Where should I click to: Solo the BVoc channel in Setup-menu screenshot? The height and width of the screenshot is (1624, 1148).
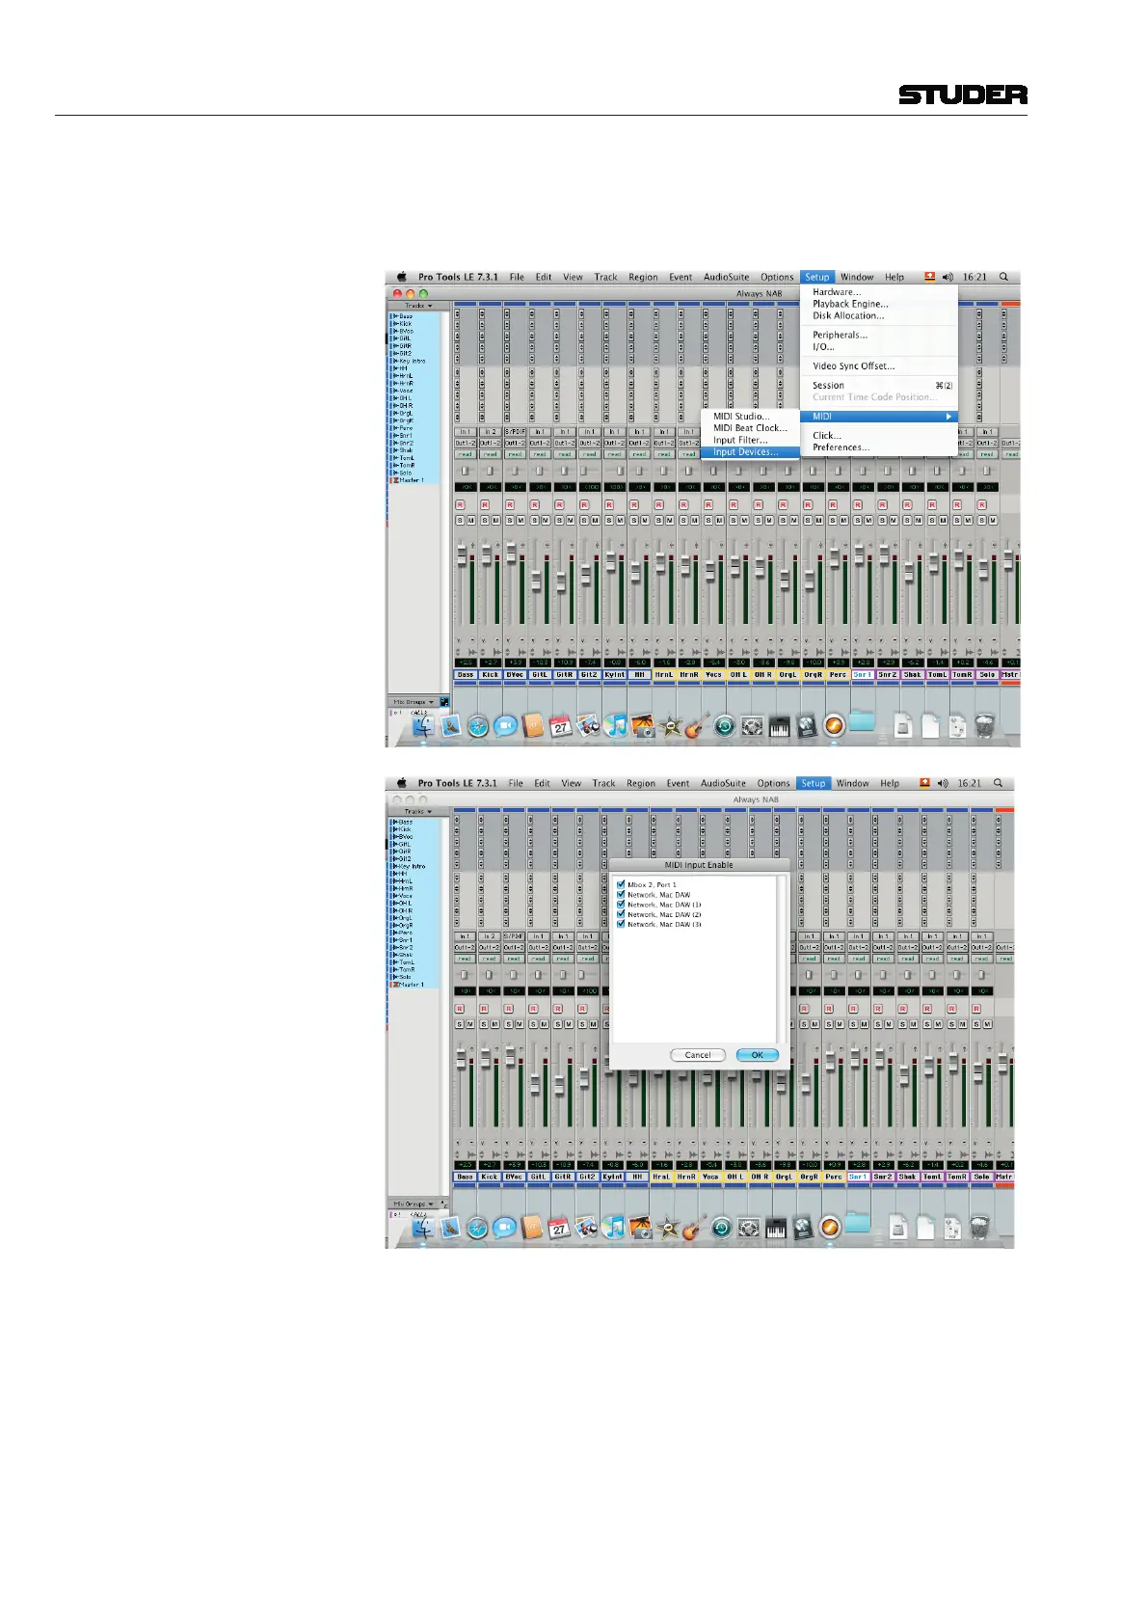click(x=510, y=521)
